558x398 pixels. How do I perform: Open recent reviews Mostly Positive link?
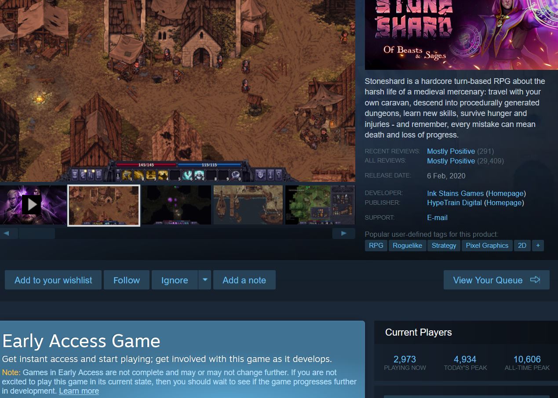(451, 151)
